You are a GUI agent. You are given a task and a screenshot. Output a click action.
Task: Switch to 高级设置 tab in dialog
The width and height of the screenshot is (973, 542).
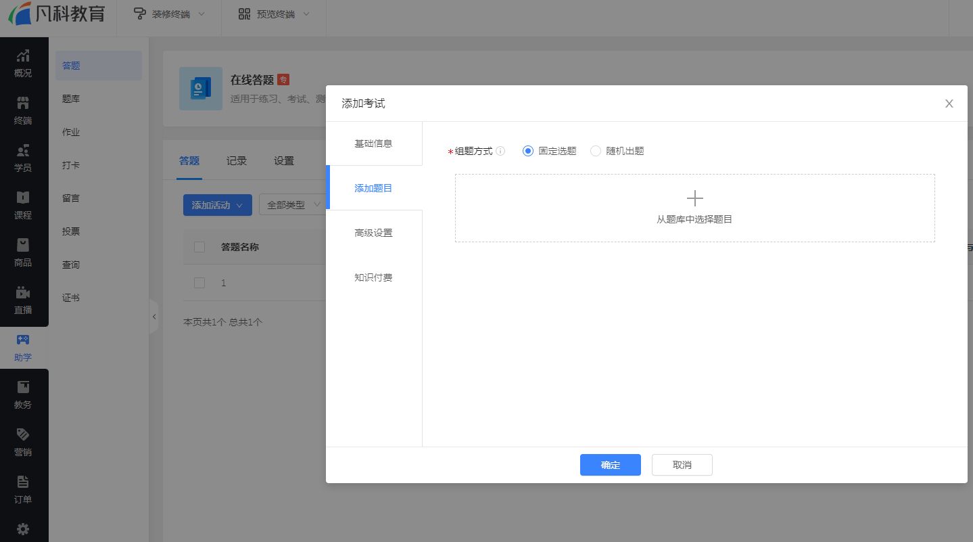tap(374, 233)
